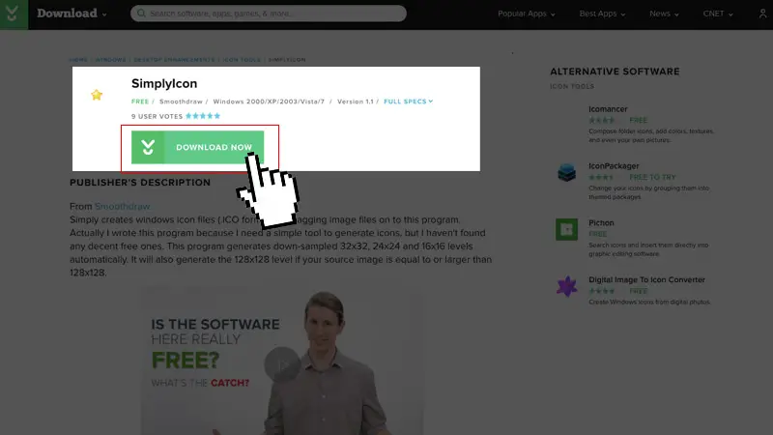Go to Desktop Enhancements breadcrumb
The width and height of the screenshot is (773, 435).
[174, 60]
